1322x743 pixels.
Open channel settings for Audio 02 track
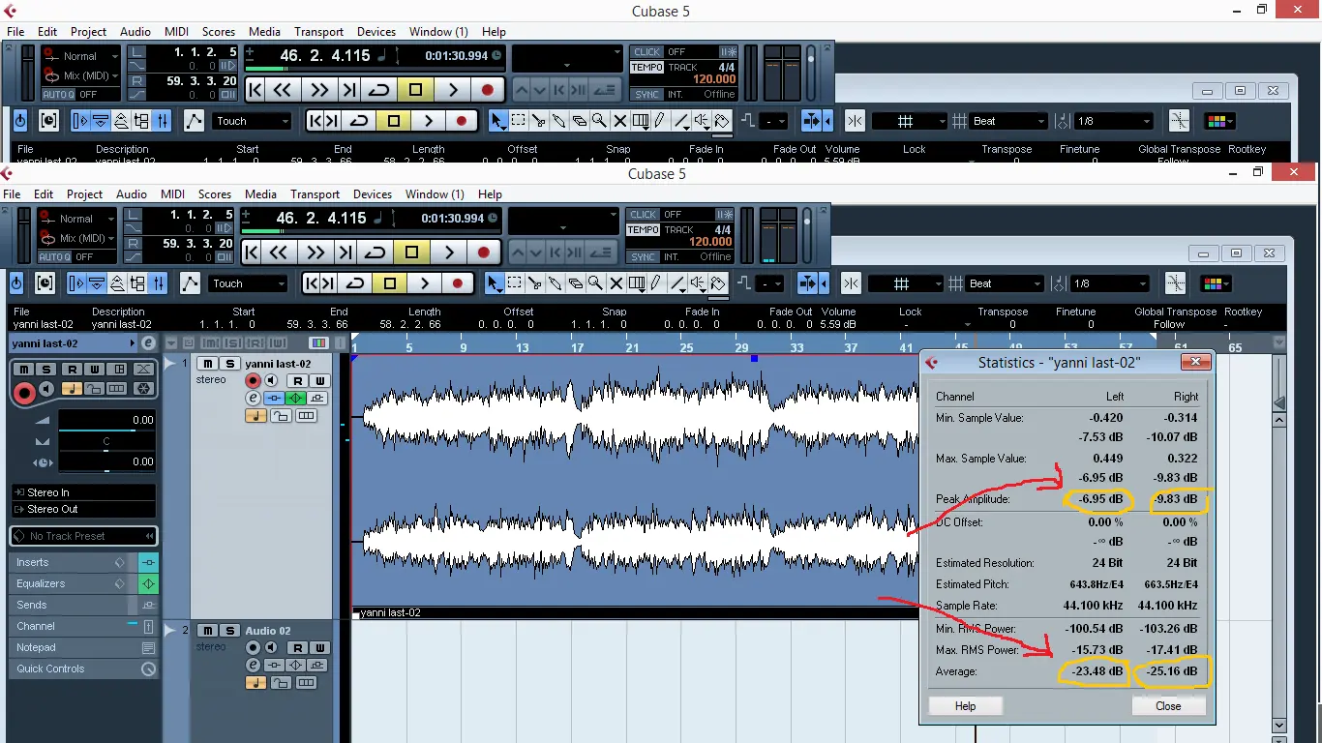click(253, 666)
